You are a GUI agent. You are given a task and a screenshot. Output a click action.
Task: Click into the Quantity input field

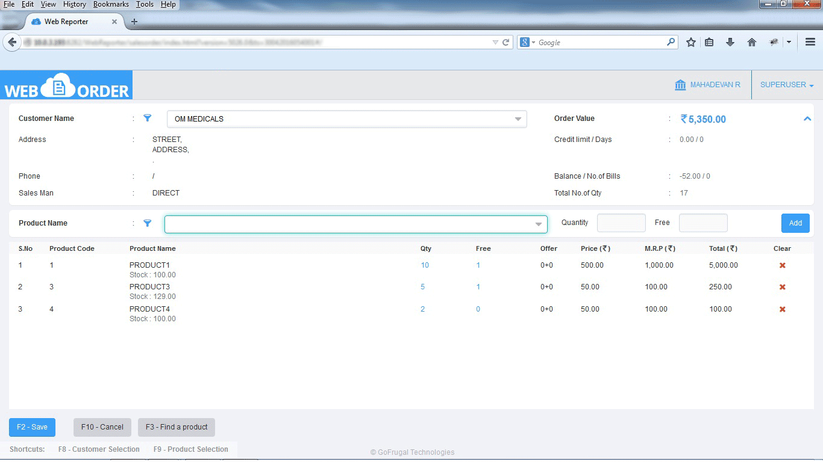coord(621,223)
